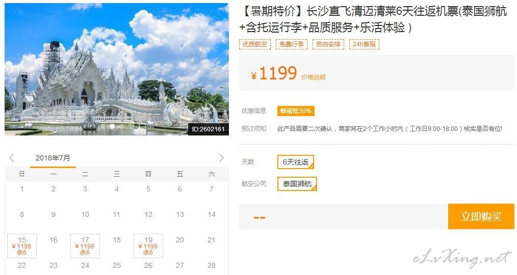Go to next month in calendar
Viewport: 517px width, 275px height.
click(221, 158)
